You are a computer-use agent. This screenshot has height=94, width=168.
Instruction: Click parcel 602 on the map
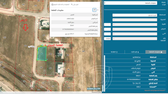[83, 51]
